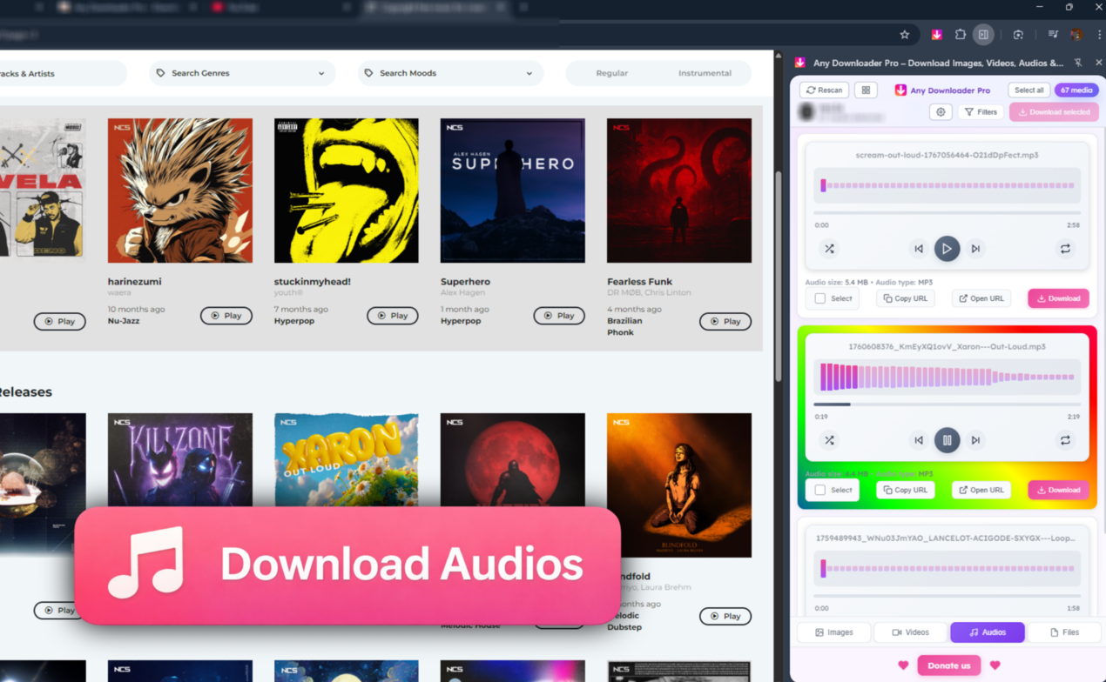Switch to grid view with the layout icon
The image size is (1106, 682).
(x=866, y=90)
